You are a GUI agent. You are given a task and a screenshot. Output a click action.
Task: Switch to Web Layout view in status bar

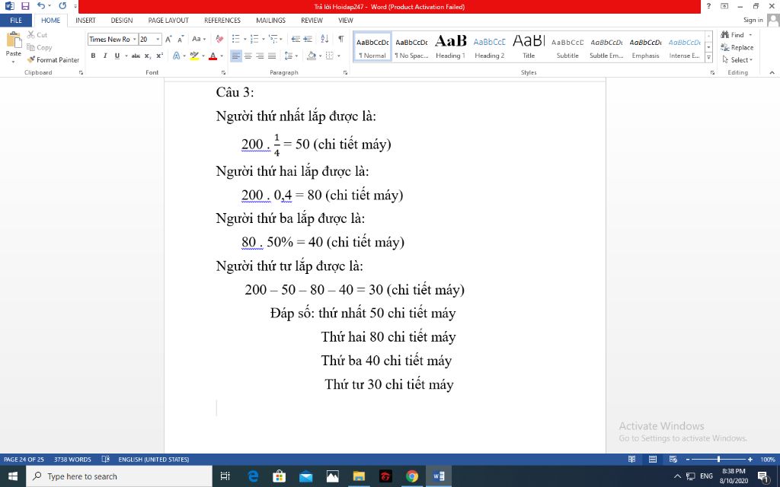click(x=673, y=459)
